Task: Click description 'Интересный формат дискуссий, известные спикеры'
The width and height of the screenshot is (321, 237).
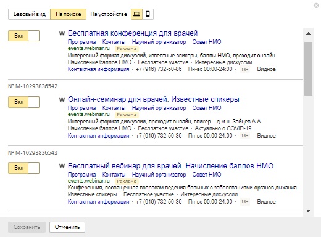Action: click(172, 56)
